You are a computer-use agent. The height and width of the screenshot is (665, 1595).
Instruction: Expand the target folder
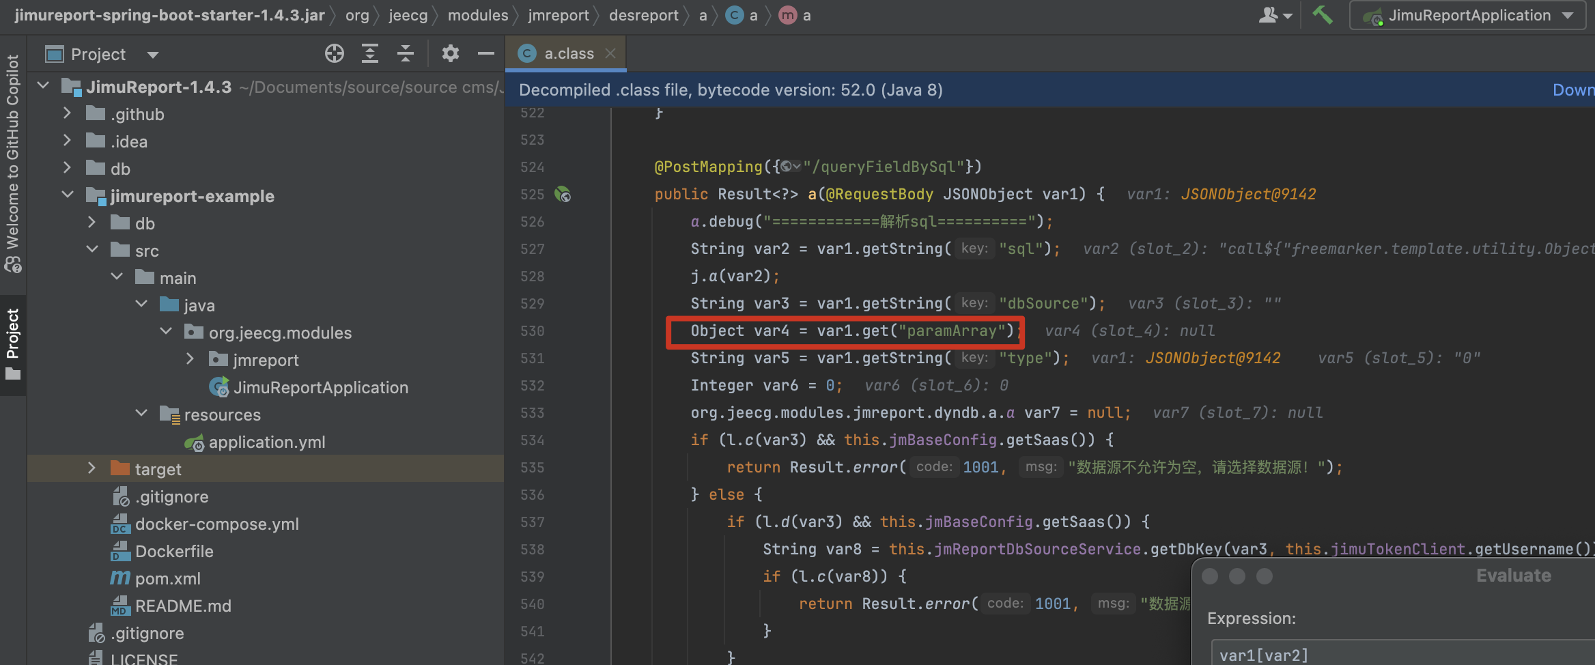(91, 468)
